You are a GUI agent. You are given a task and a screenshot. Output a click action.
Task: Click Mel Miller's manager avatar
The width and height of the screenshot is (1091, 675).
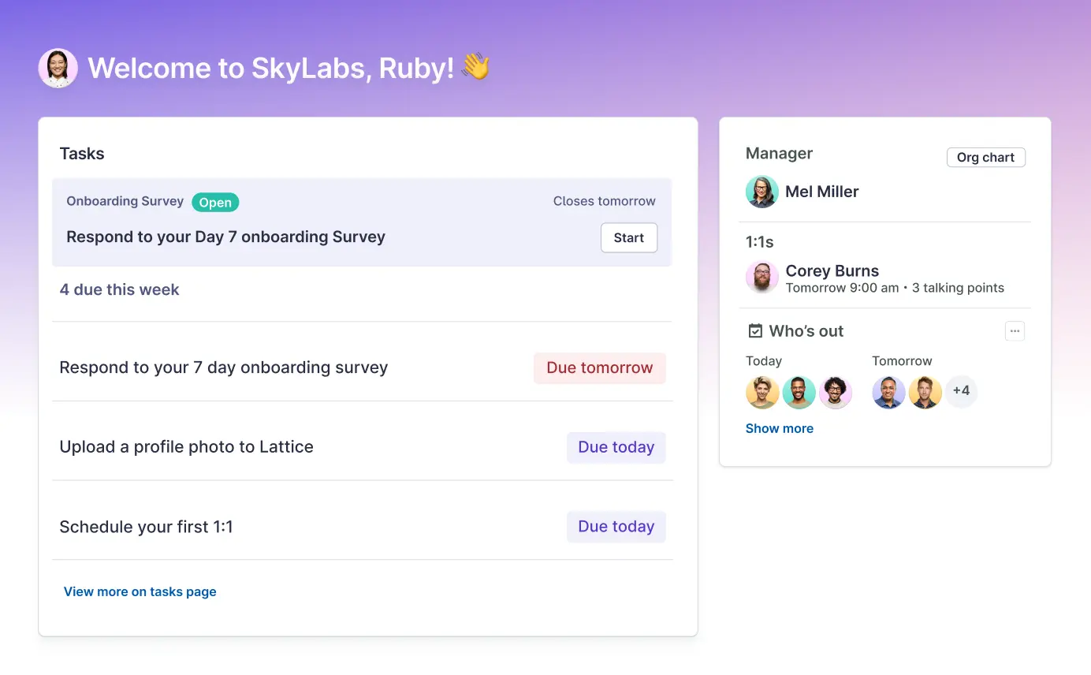tap(761, 192)
